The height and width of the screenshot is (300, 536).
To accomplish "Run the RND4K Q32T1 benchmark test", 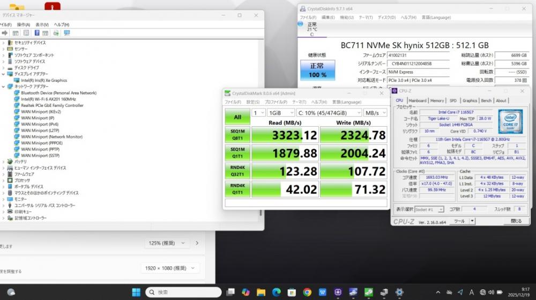I will [237, 172].
